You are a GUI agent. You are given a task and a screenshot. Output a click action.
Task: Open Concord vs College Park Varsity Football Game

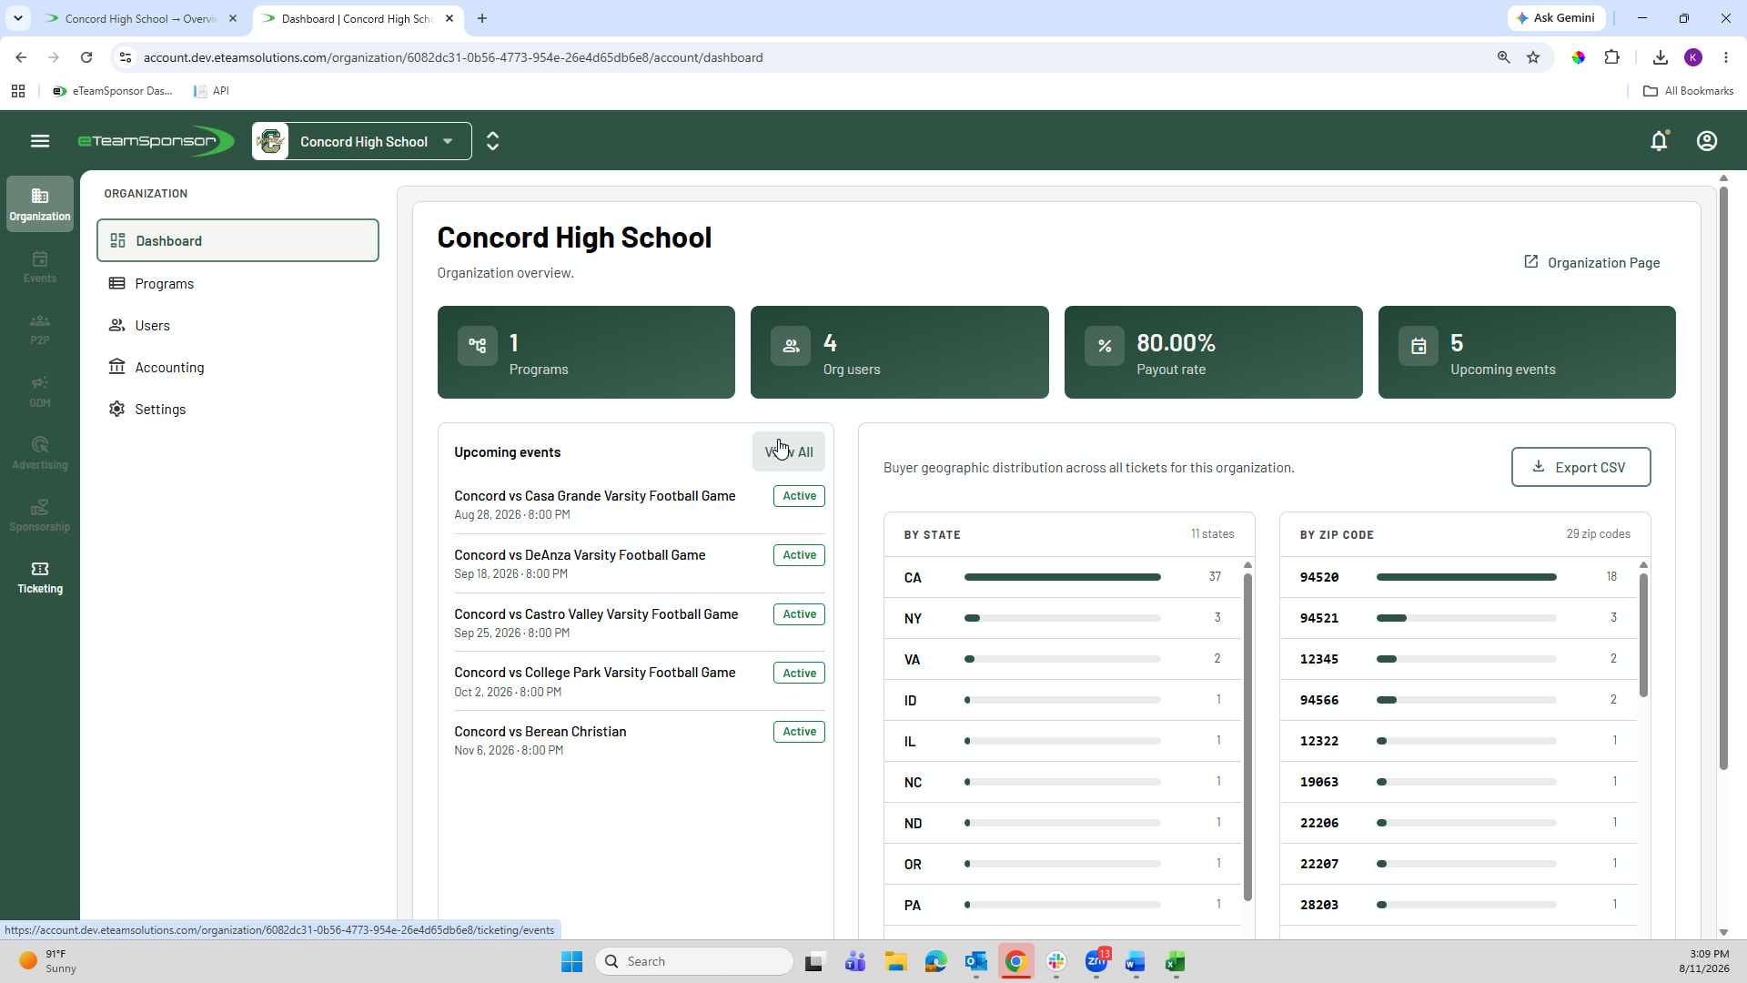(x=594, y=673)
